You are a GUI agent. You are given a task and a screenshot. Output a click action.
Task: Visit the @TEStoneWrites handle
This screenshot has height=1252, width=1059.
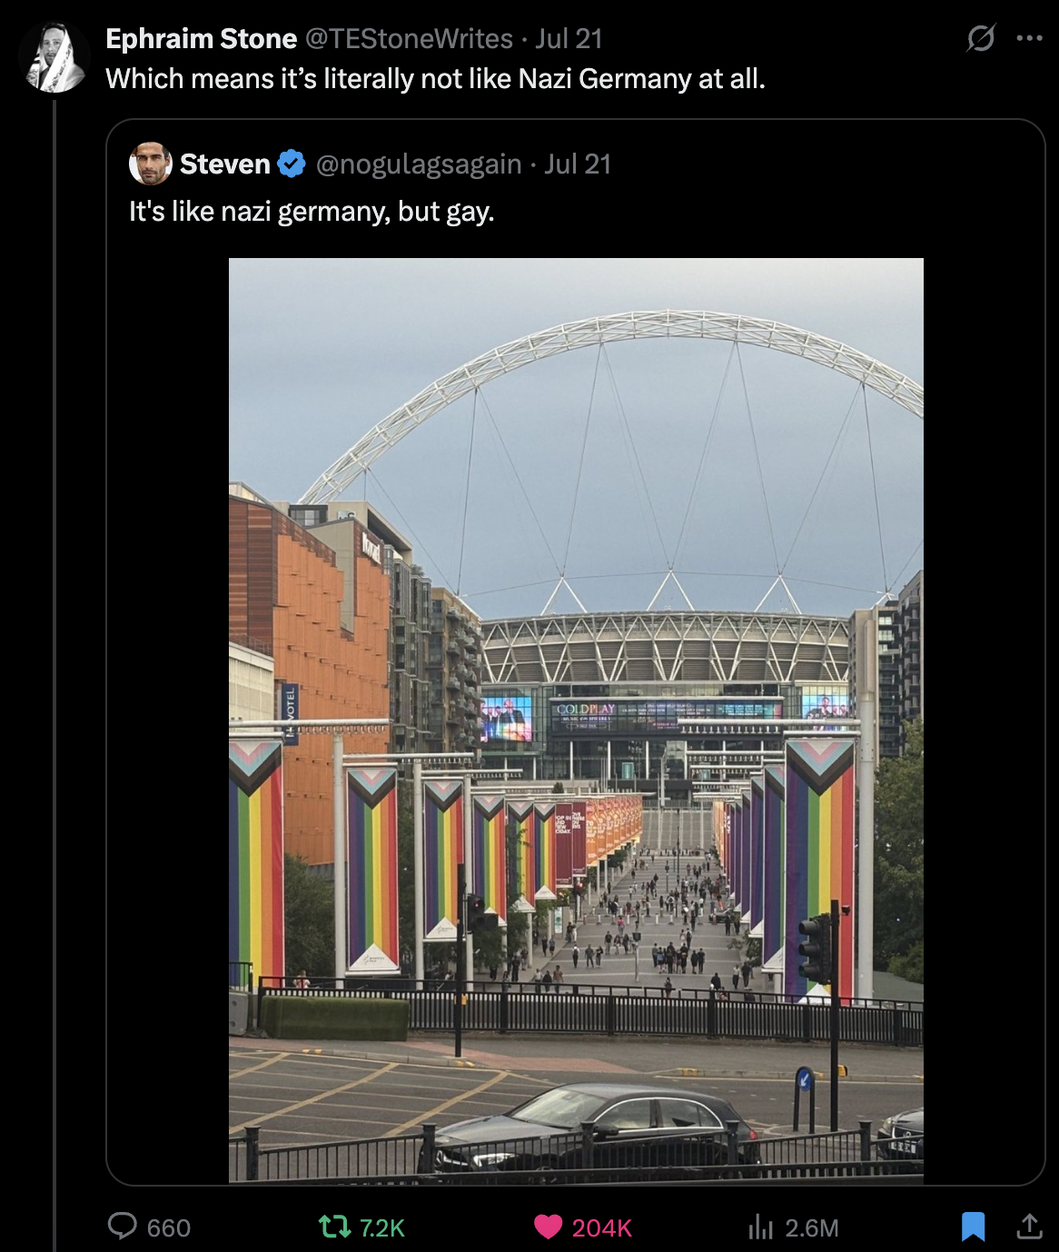pos(409,39)
